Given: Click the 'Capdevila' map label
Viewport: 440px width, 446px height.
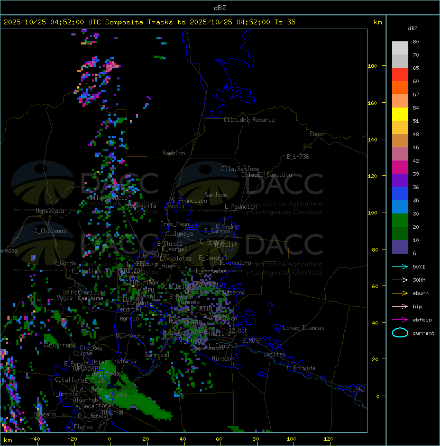Looking at the screenshot, I should coord(142,206).
